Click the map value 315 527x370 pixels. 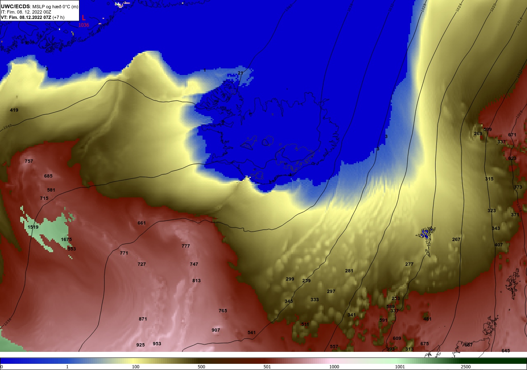(x=489, y=179)
